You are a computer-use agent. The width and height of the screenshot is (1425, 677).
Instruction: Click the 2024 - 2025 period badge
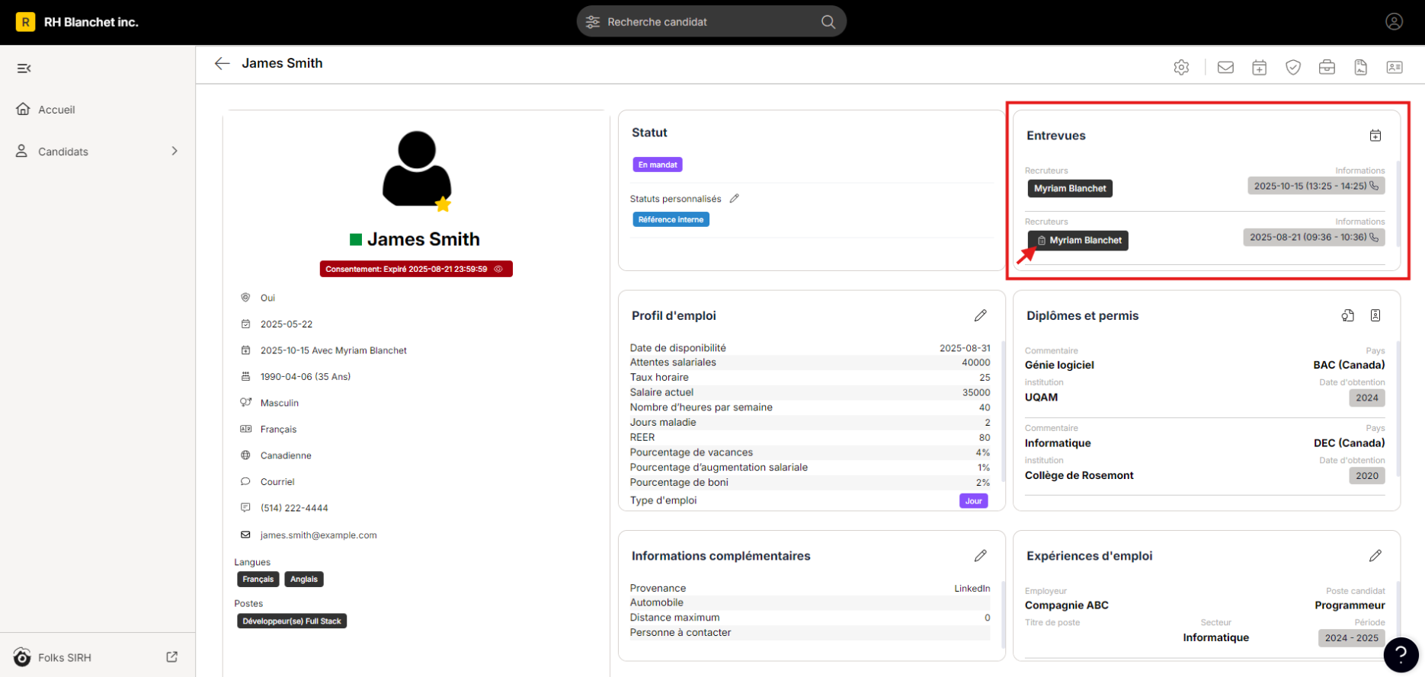pyautogui.click(x=1352, y=638)
